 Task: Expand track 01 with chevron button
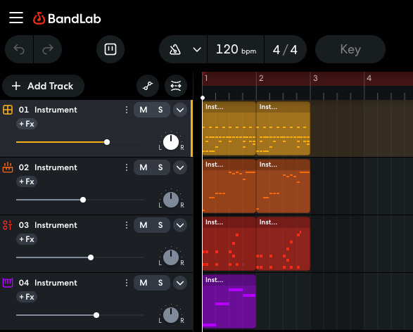pyautogui.click(x=180, y=110)
